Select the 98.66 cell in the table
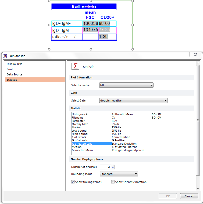Screen dimensions: 203x204 pyautogui.click(x=104, y=24)
